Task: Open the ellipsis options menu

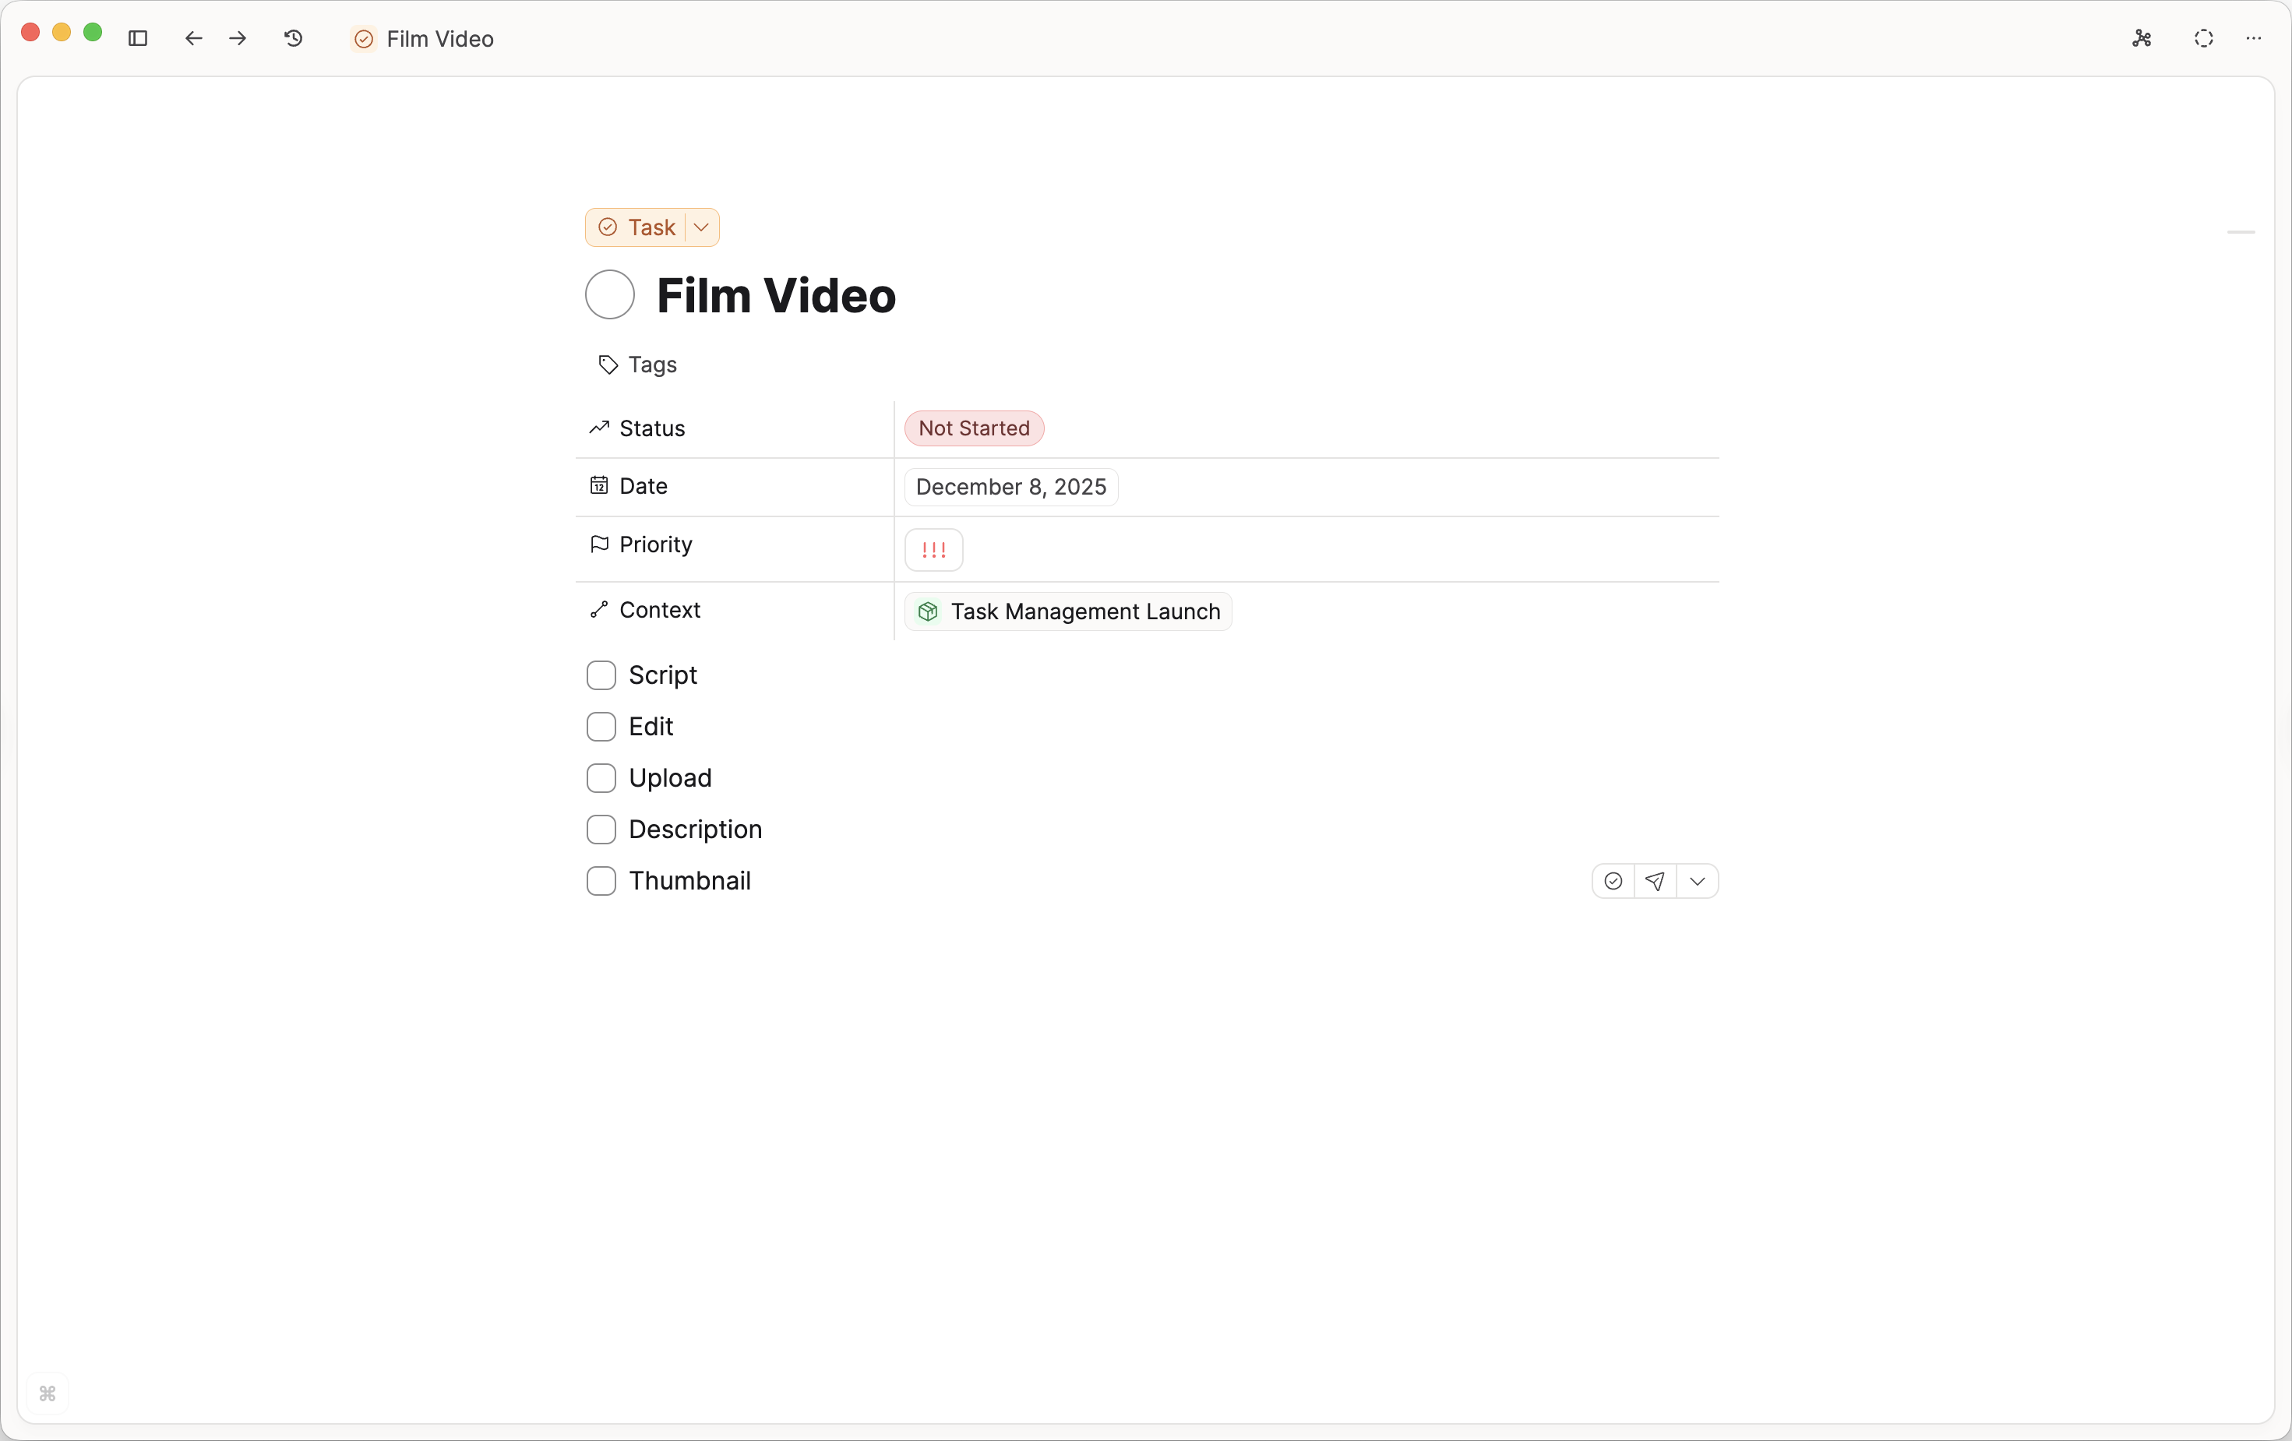Action: [2255, 39]
